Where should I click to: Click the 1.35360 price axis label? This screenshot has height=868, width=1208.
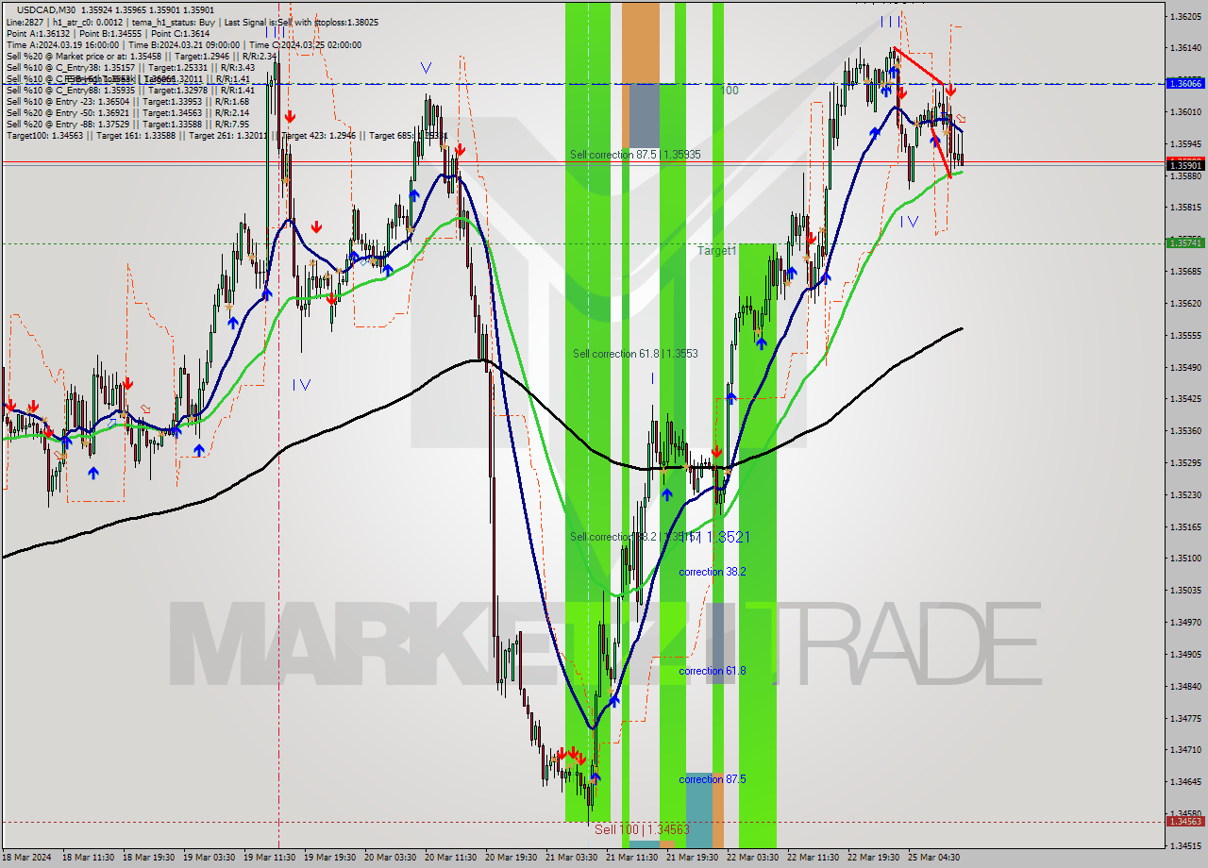(x=1185, y=431)
